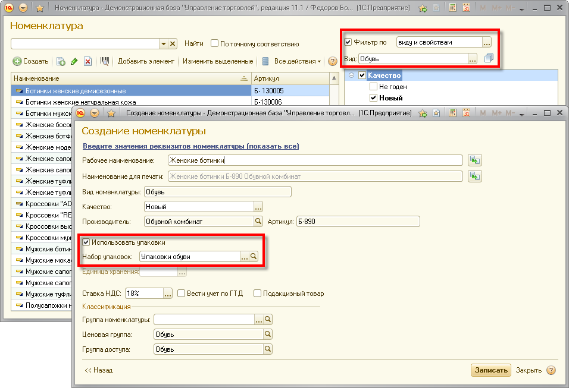
Task: Uncheck the Новый checkbox in the filter tree
Action: tap(373, 98)
